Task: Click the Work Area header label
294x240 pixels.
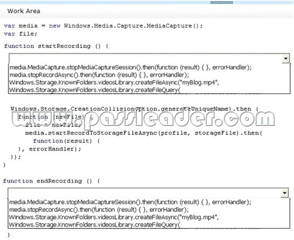Action: point(24,11)
